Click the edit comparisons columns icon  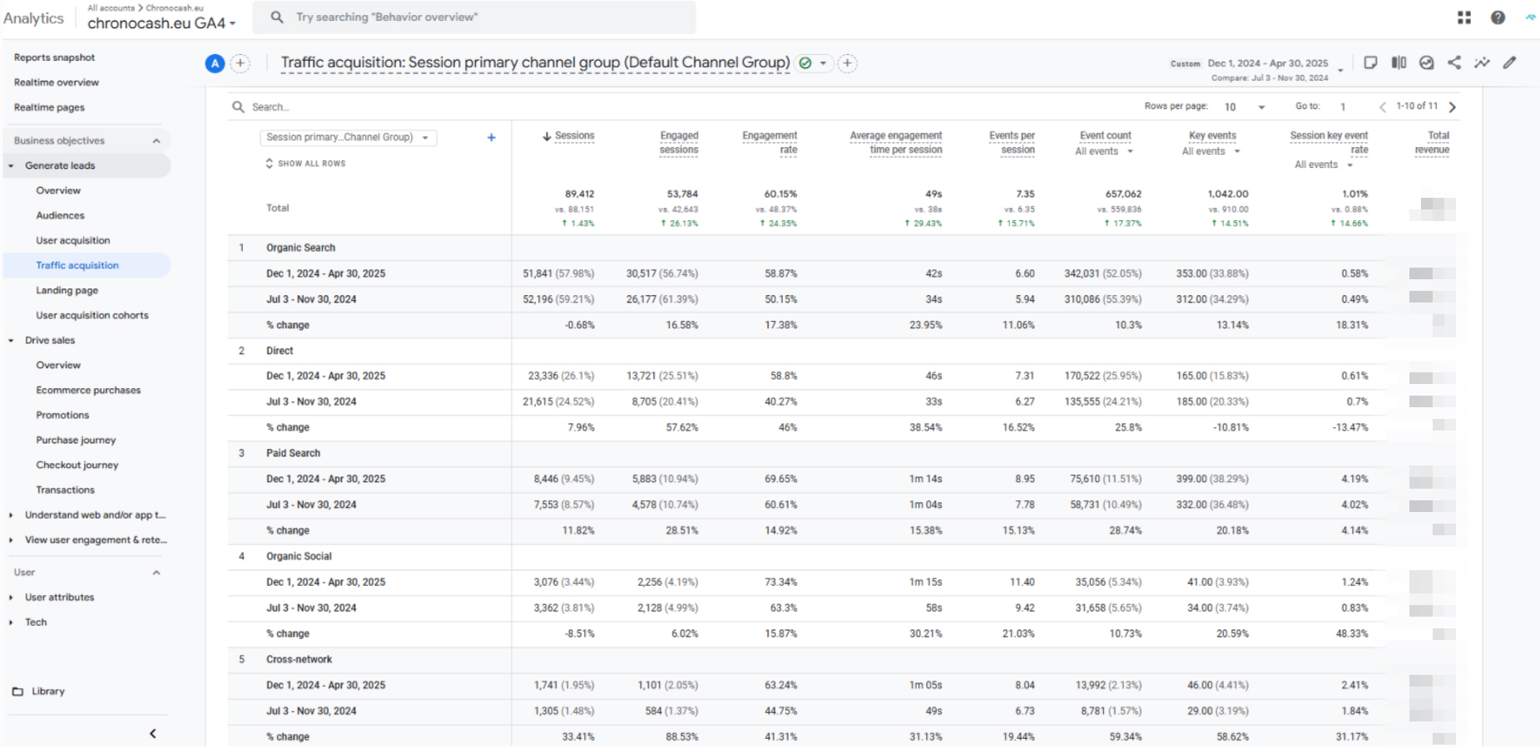pos(1399,62)
